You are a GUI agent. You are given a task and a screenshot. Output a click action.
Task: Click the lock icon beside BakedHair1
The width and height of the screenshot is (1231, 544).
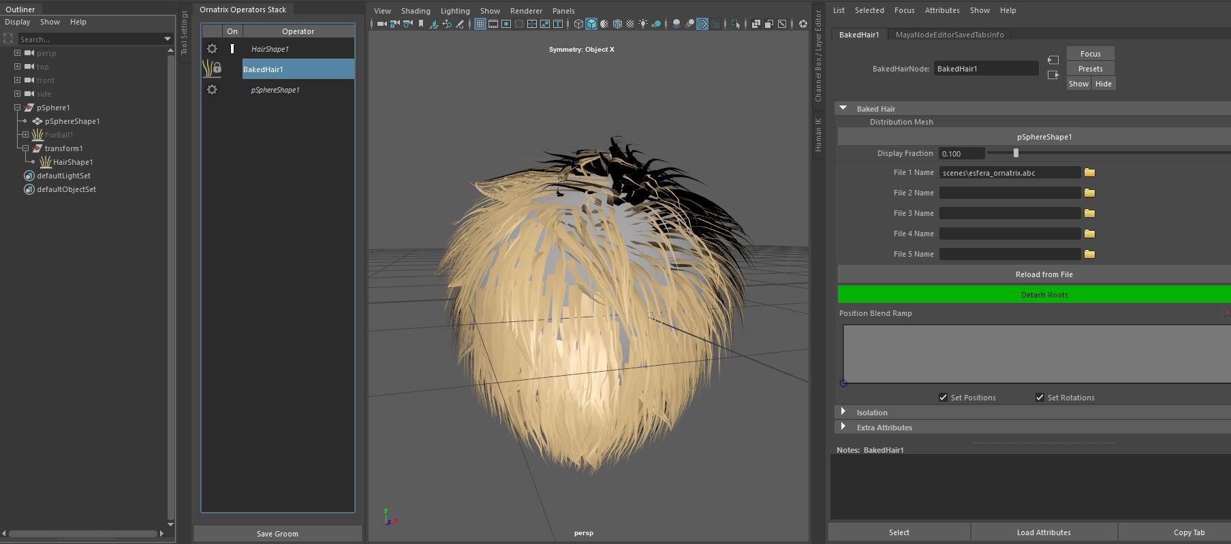(x=217, y=69)
